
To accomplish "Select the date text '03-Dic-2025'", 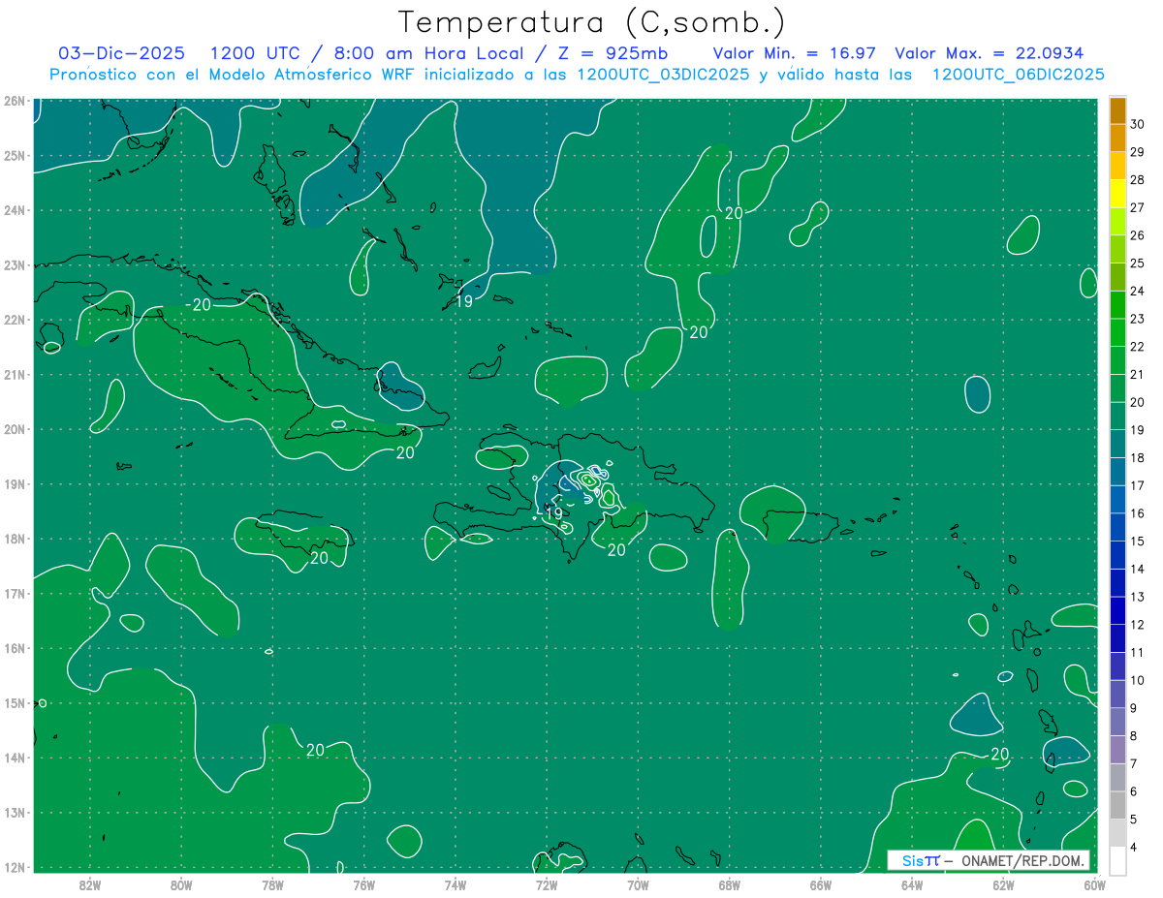I will pyautogui.click(x=121, y=53).
